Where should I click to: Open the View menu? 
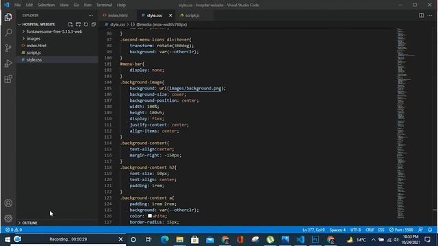64,5
